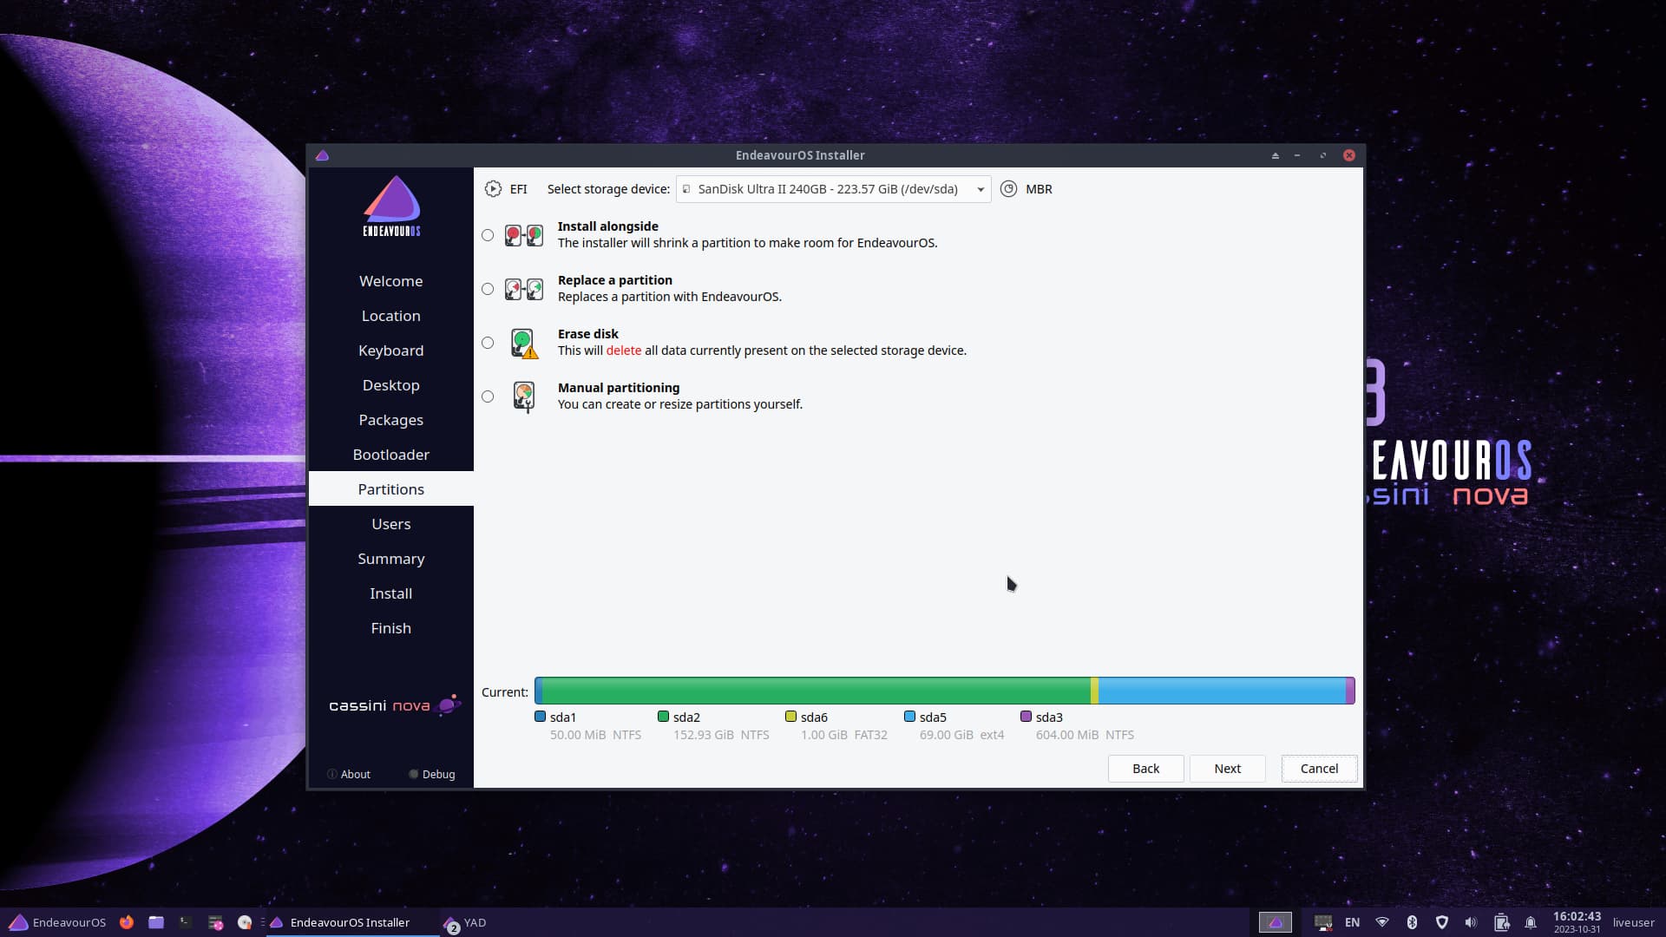Click the sda1 legend color swatch
The height and width of the screenshot is (937, 1666).
pos(540,717)
